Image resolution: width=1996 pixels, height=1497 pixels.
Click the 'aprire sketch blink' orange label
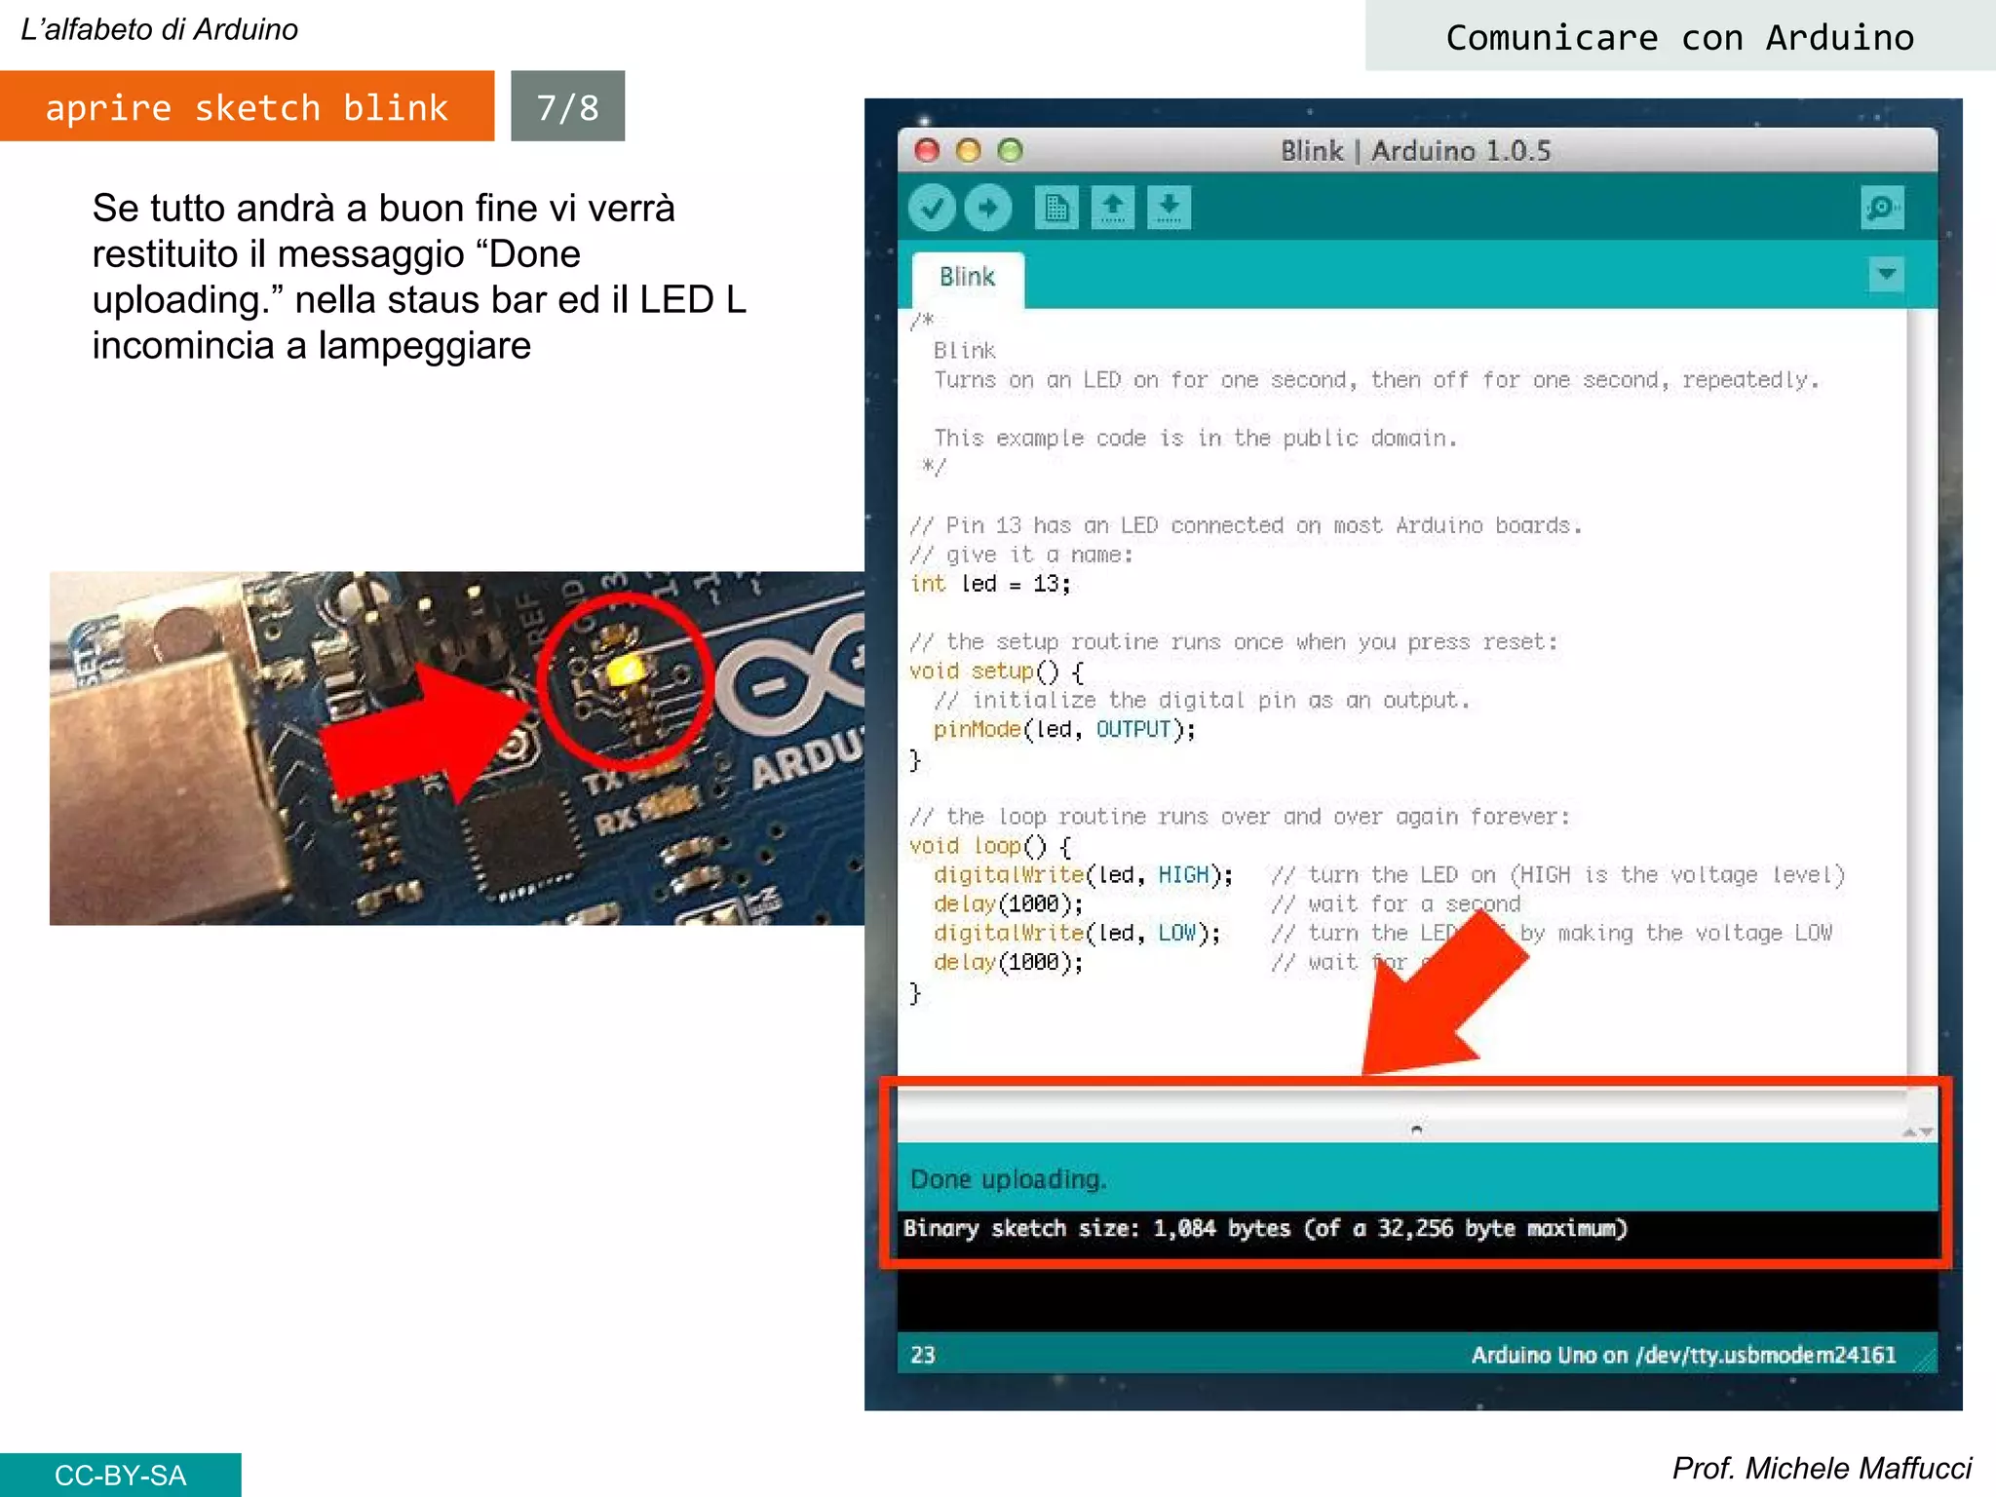(x=247, y=106)
